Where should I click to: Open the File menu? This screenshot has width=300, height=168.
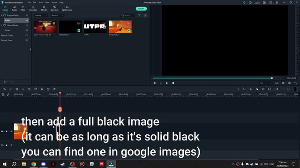coord(29,2)
